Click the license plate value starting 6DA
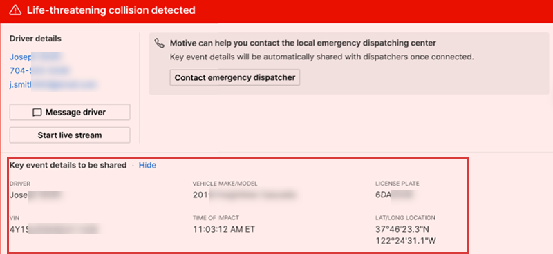Image resolution: width=553 pixels, height=254 pixels. point(395,195)
